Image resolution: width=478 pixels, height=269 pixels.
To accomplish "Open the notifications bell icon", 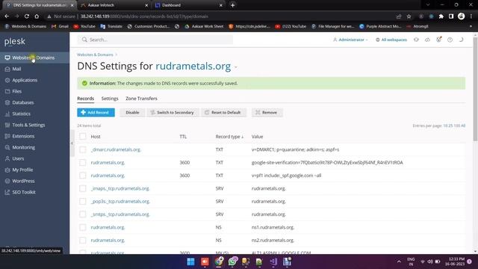I will coord(438,40).
